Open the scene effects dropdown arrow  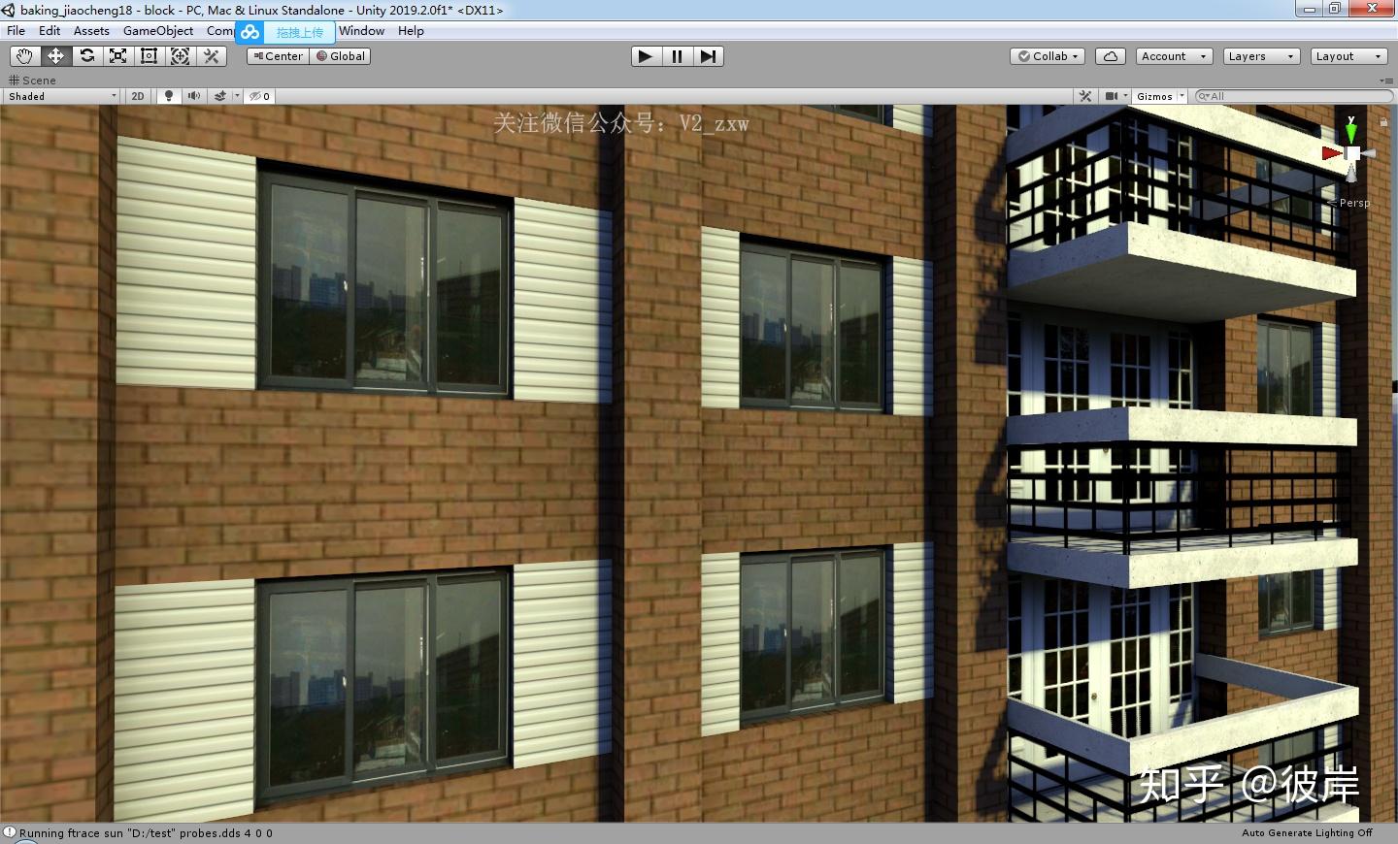click(237, 96)
